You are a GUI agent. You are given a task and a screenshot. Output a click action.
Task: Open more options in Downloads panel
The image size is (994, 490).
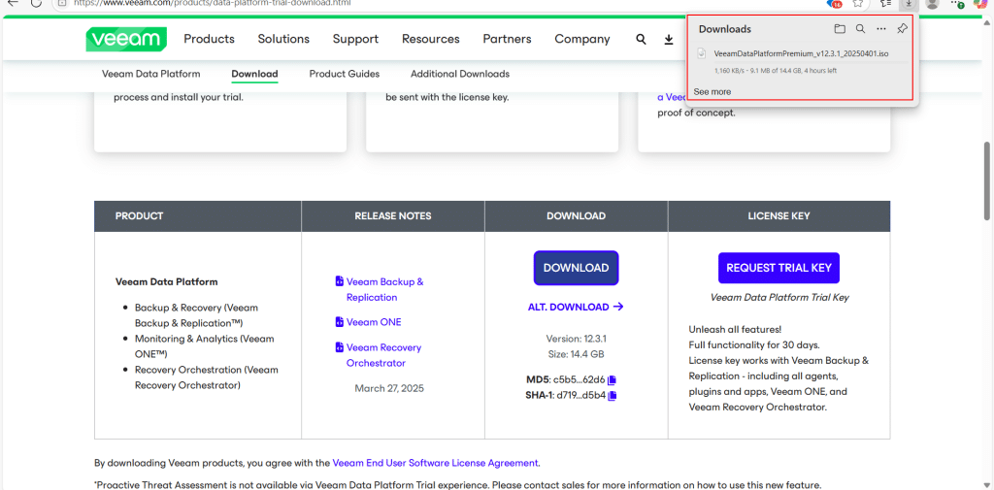click(881, 29)
